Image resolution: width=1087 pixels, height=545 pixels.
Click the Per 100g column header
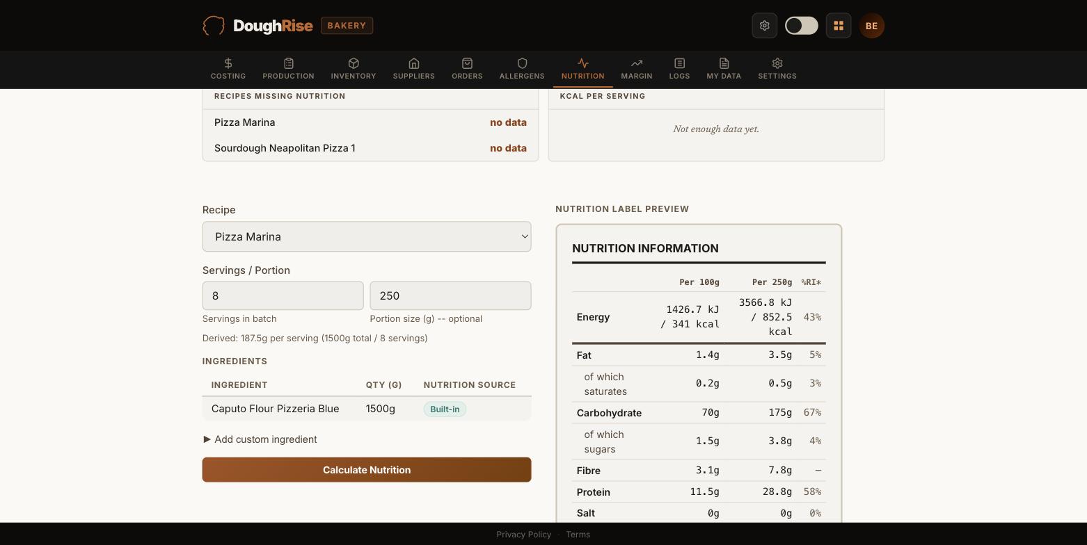(699, 282)
